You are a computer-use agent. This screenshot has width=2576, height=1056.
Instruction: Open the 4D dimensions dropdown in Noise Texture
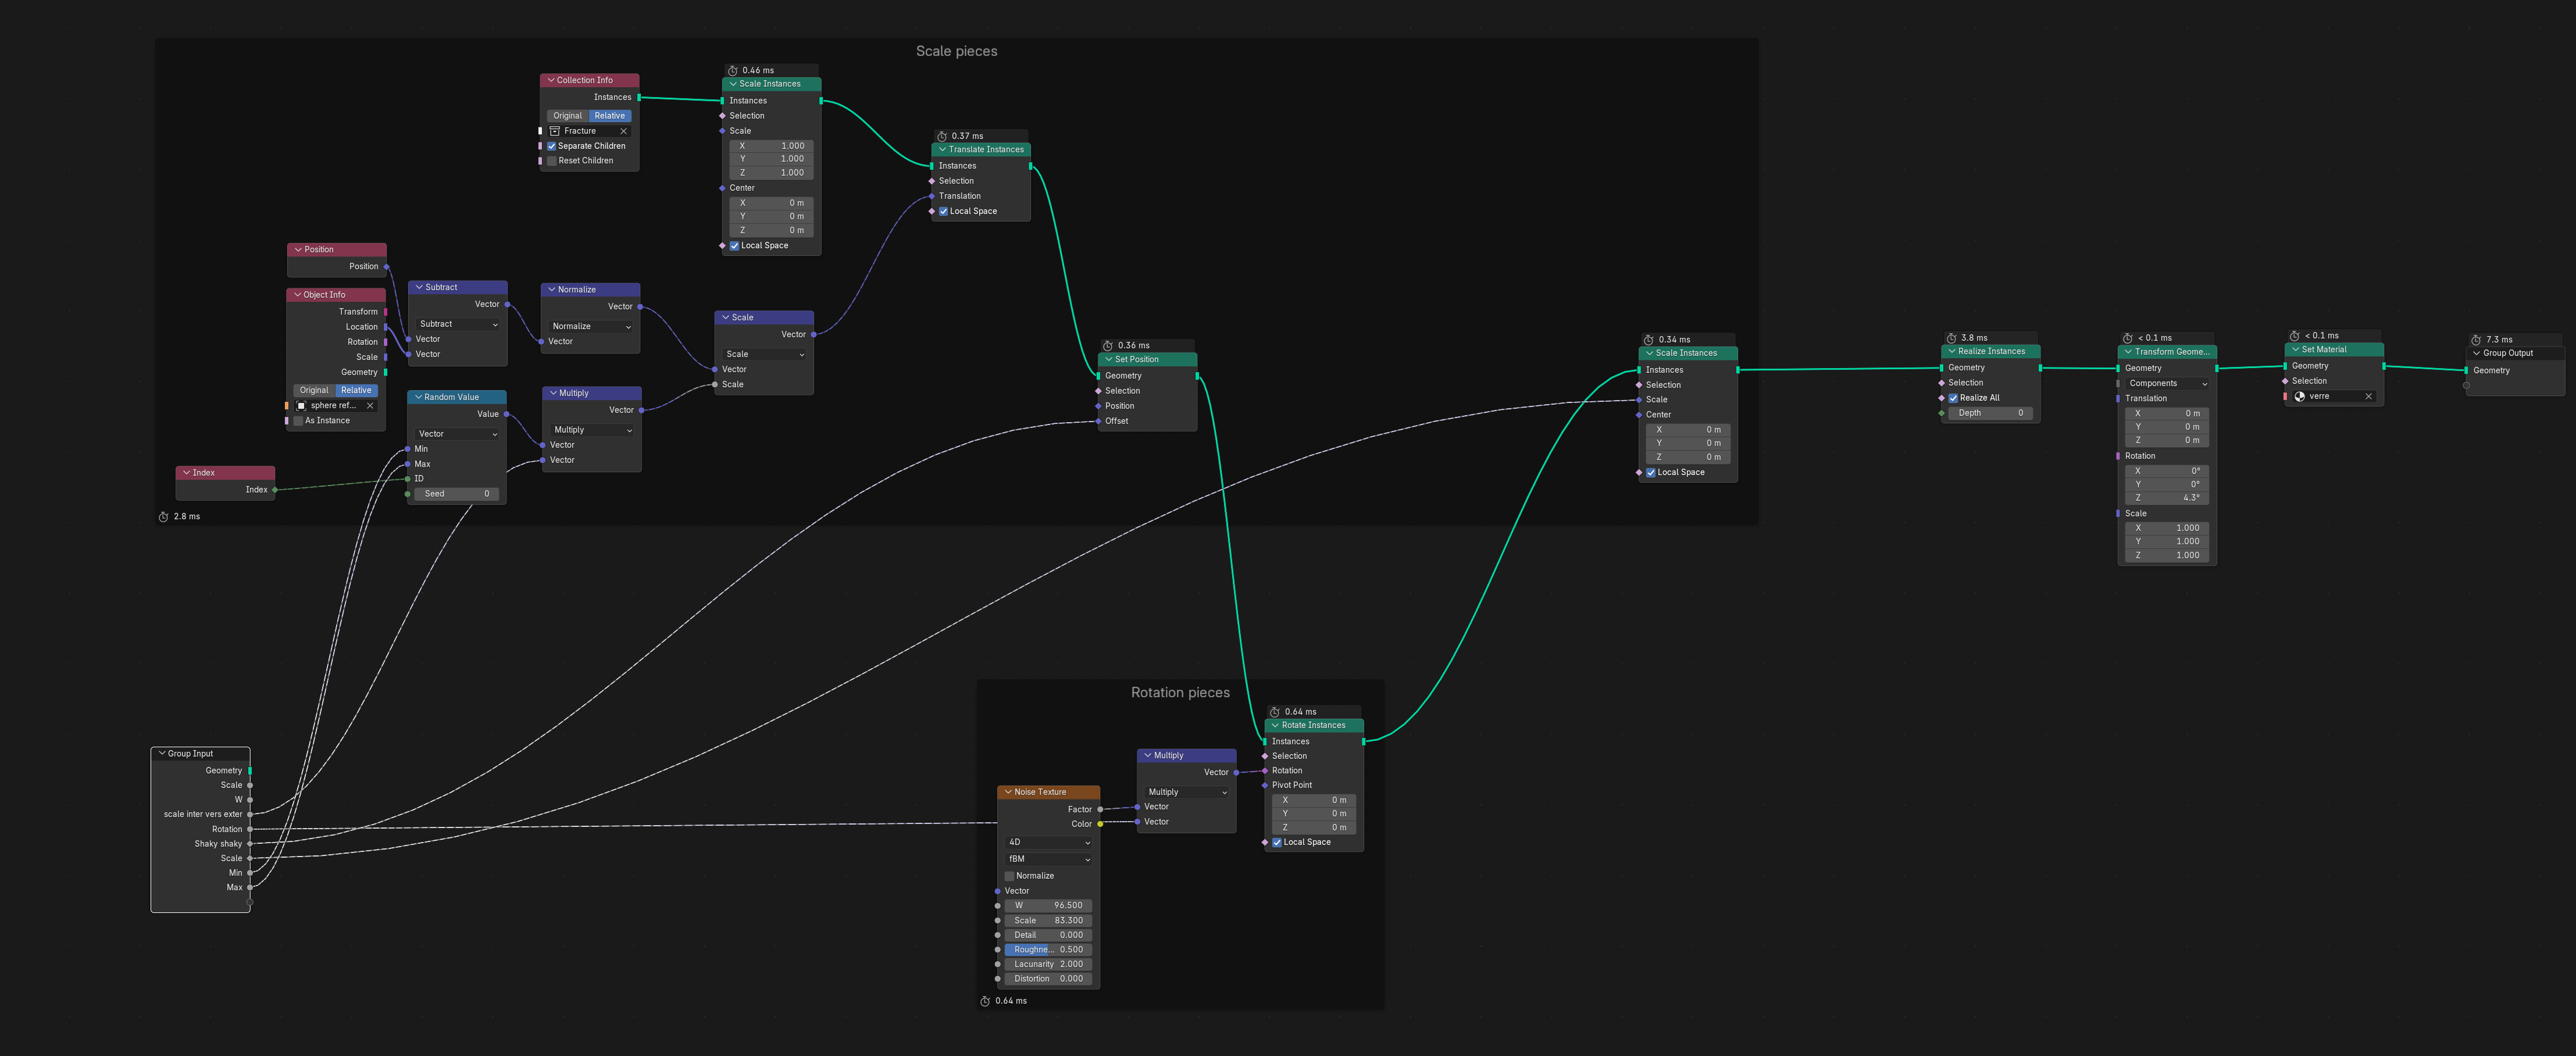1048,843
